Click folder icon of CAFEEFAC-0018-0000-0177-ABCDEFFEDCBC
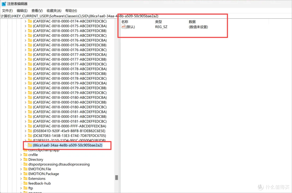 30,64
